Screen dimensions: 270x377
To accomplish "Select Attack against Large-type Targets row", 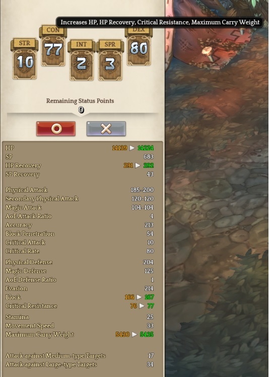I will [80, 364].
